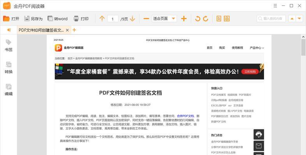
Task: Click the search content input box
Action: (271, 19)
